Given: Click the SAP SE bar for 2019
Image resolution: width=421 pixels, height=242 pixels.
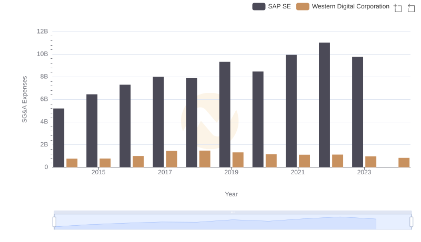Looking at the screenshot, I should point(225,114).
